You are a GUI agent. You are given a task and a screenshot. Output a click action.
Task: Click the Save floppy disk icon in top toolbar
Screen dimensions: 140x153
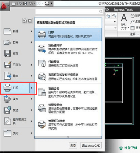[25, 3]
